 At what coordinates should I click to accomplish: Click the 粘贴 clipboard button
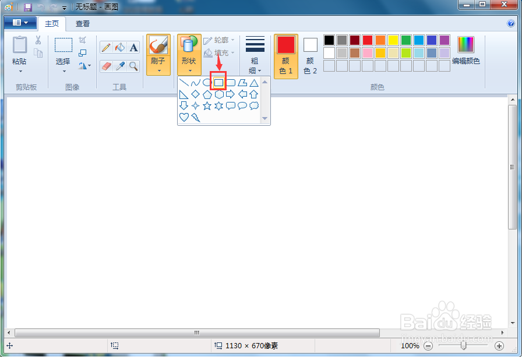[20, 50]
